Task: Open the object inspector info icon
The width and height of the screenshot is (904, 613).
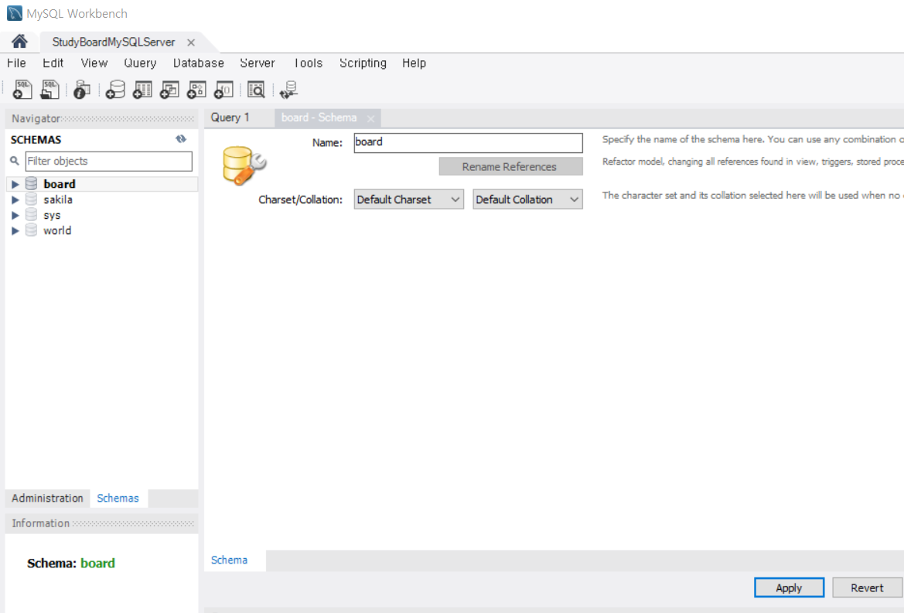Action: click(82, 90)
